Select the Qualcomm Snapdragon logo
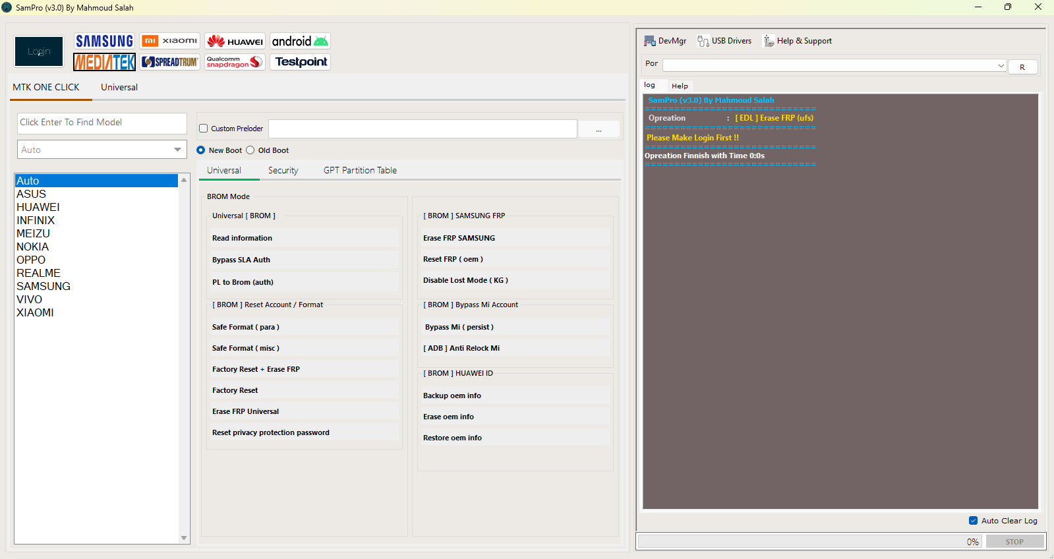 tap(235, 62)
